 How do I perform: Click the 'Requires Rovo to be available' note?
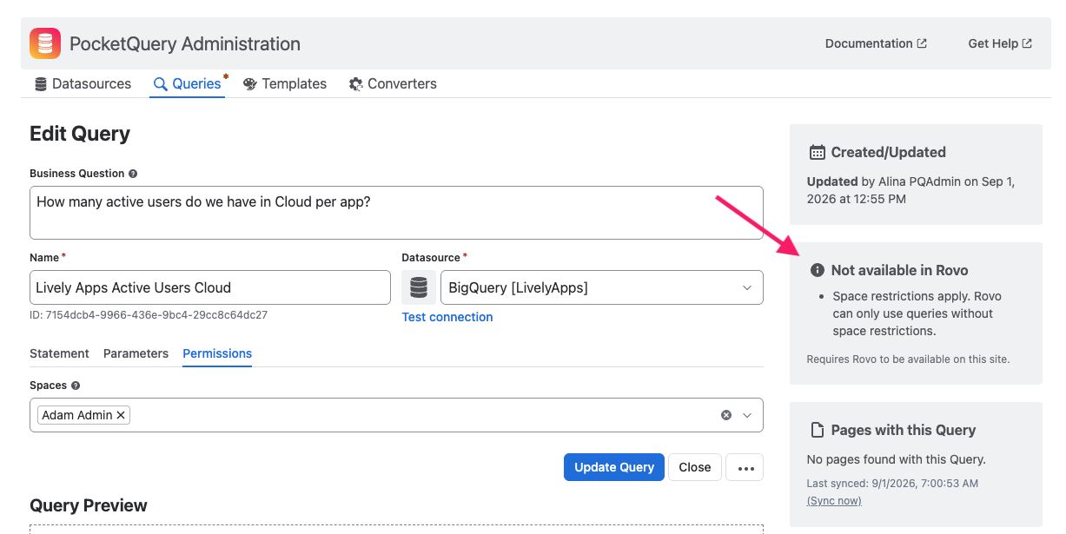coord(908,359)
